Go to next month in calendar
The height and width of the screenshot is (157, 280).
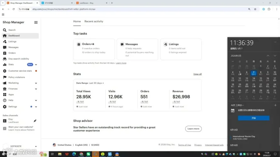(275, 56)
